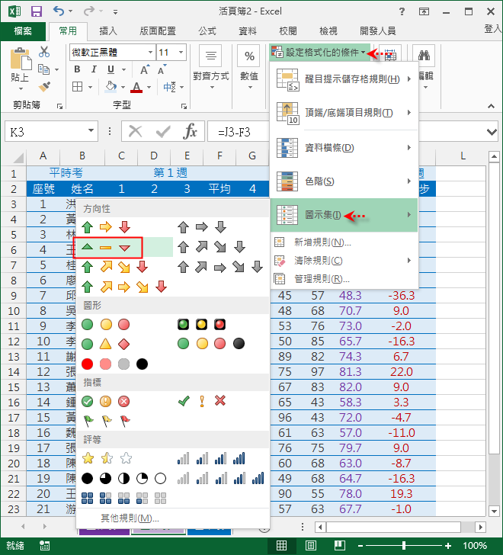The image size is (503, 555).
Task: Select the 5 colored arrows icon set
Action: point(123,287)
